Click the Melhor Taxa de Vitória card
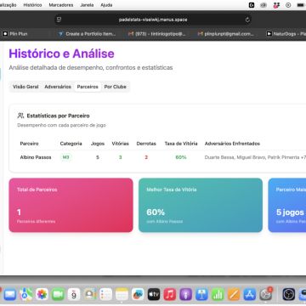The width and height of the screenshot is (306, 306). [201, 205]
